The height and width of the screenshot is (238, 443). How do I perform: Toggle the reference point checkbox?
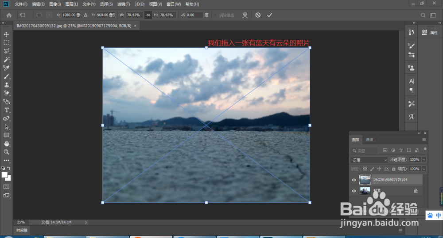[x=39, y=15]
